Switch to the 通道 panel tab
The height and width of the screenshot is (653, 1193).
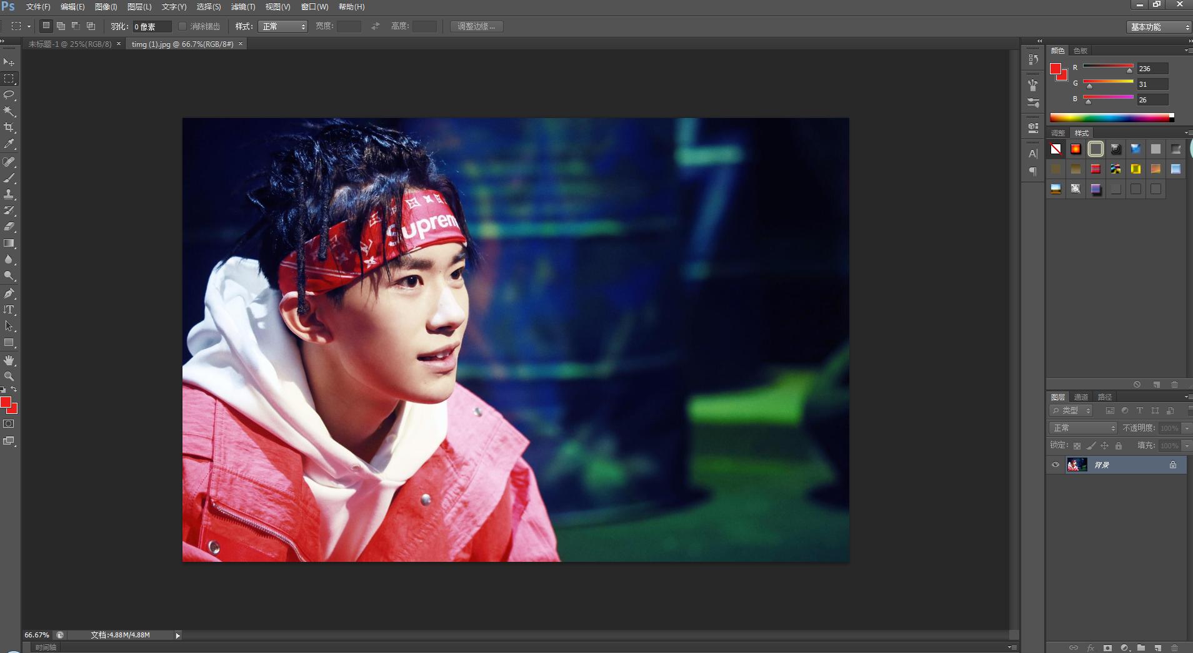coord(1081,397)
